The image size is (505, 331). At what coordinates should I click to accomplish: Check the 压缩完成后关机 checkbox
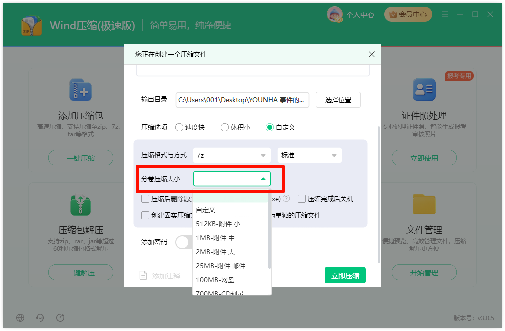(302, 199)
